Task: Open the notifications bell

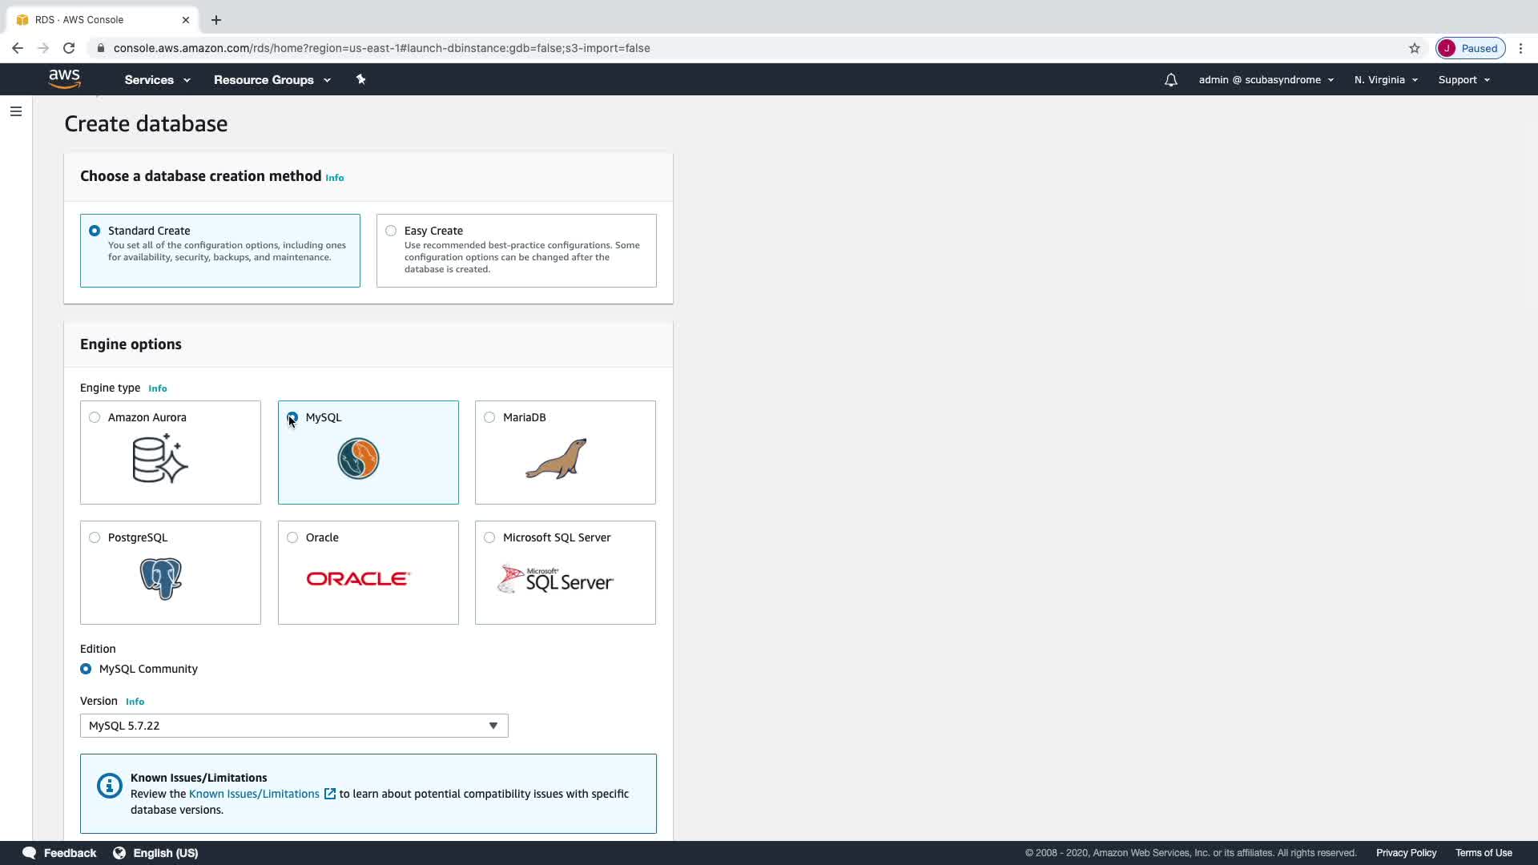Action: click(1170, 80)
